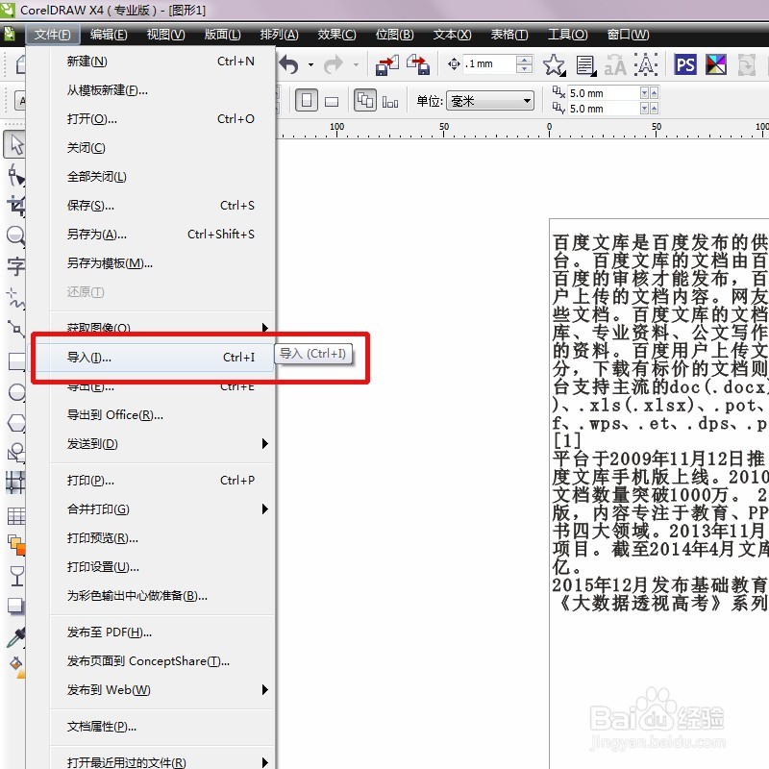Click the star welcome-screen icon

pyautogui.click(x=554, y=64)
